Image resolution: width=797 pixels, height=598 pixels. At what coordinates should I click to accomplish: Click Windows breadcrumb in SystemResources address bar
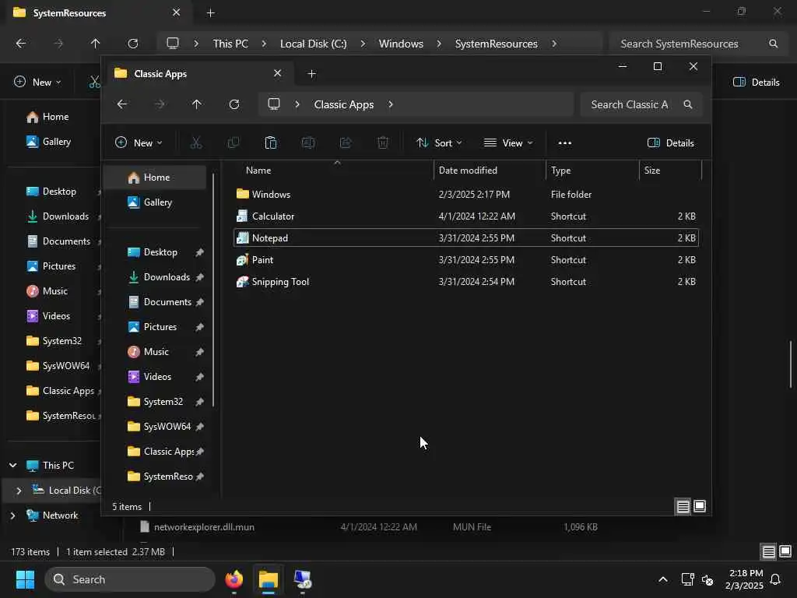click(x=401, y=44)
